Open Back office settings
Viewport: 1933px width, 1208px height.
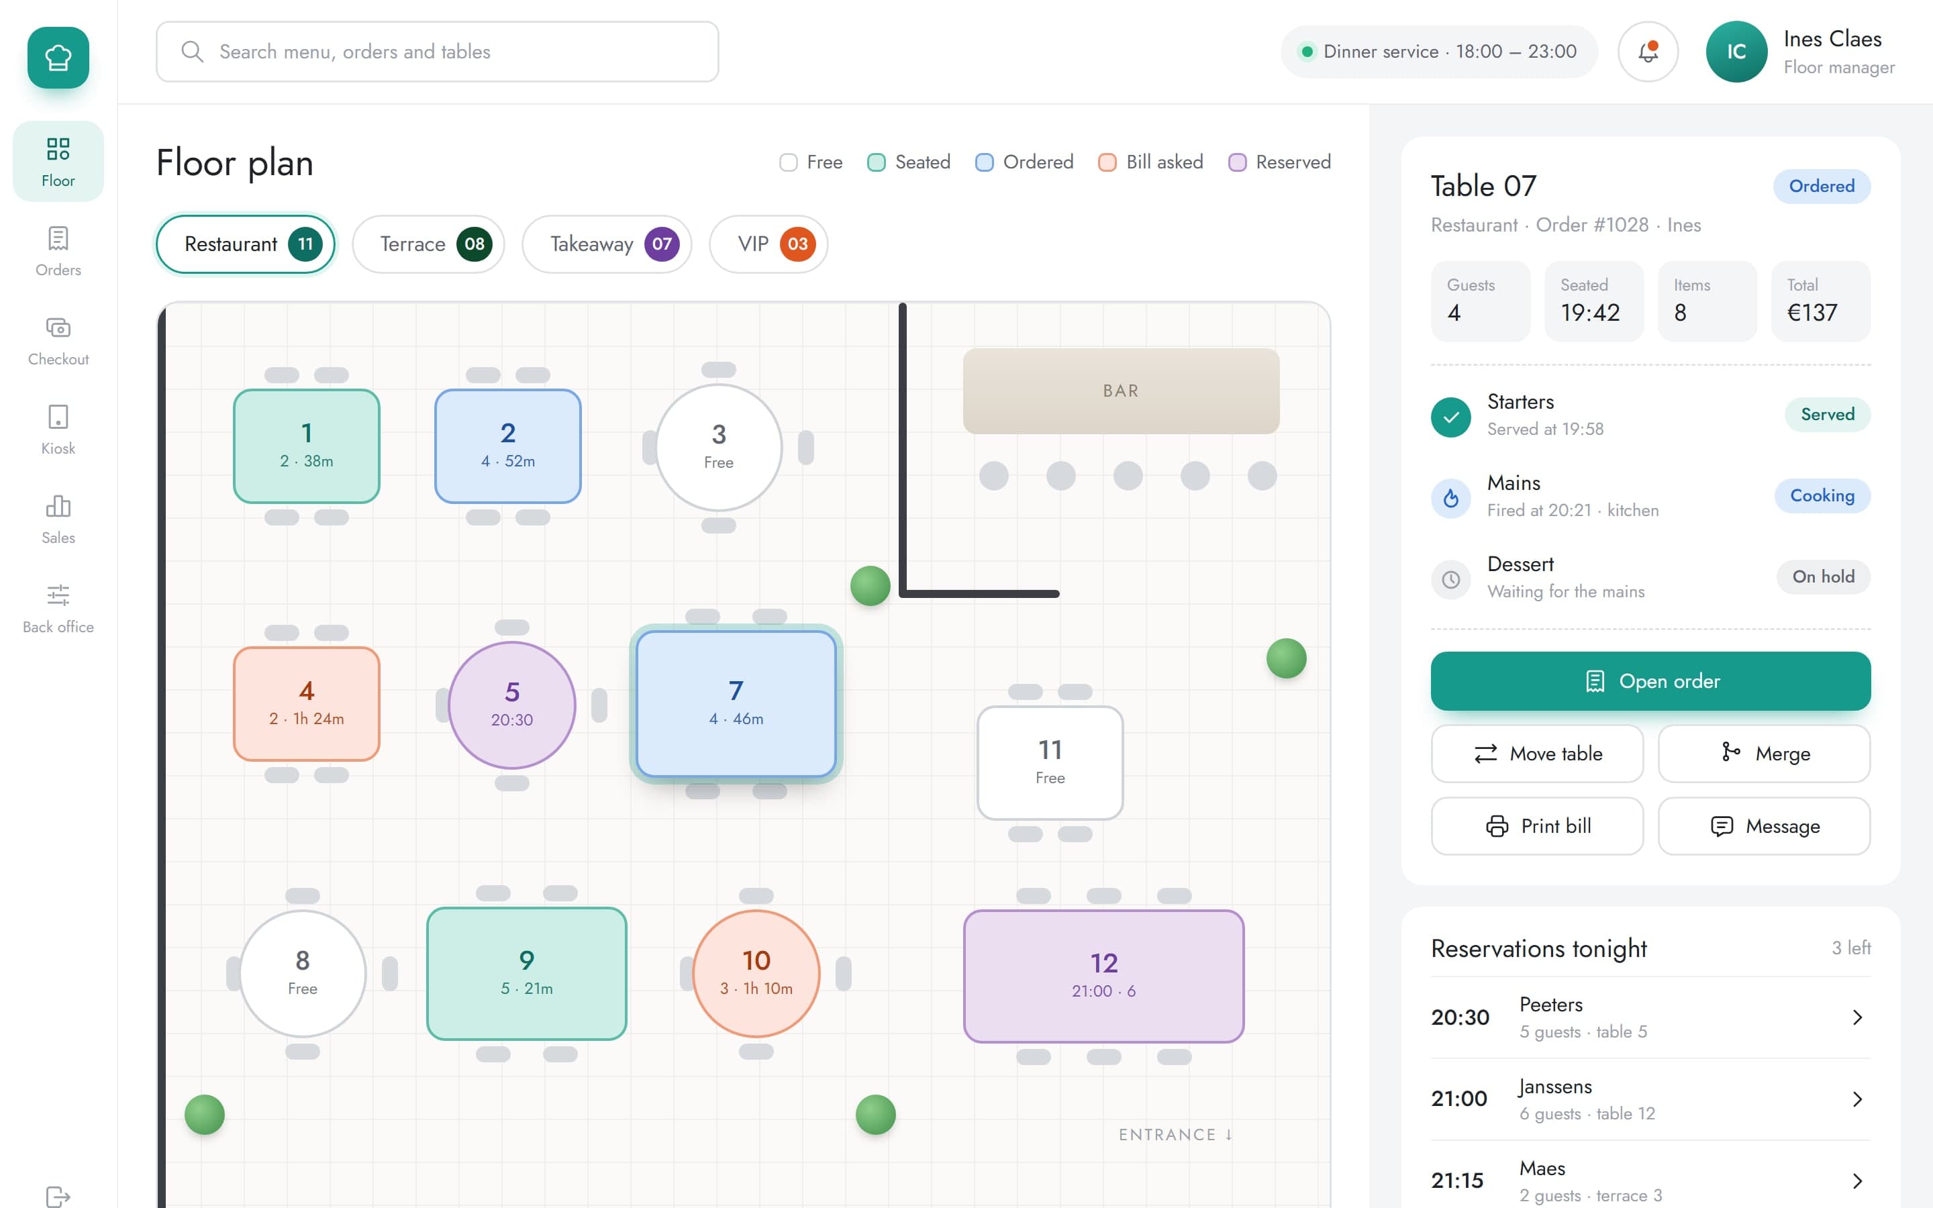click(58, 609)
